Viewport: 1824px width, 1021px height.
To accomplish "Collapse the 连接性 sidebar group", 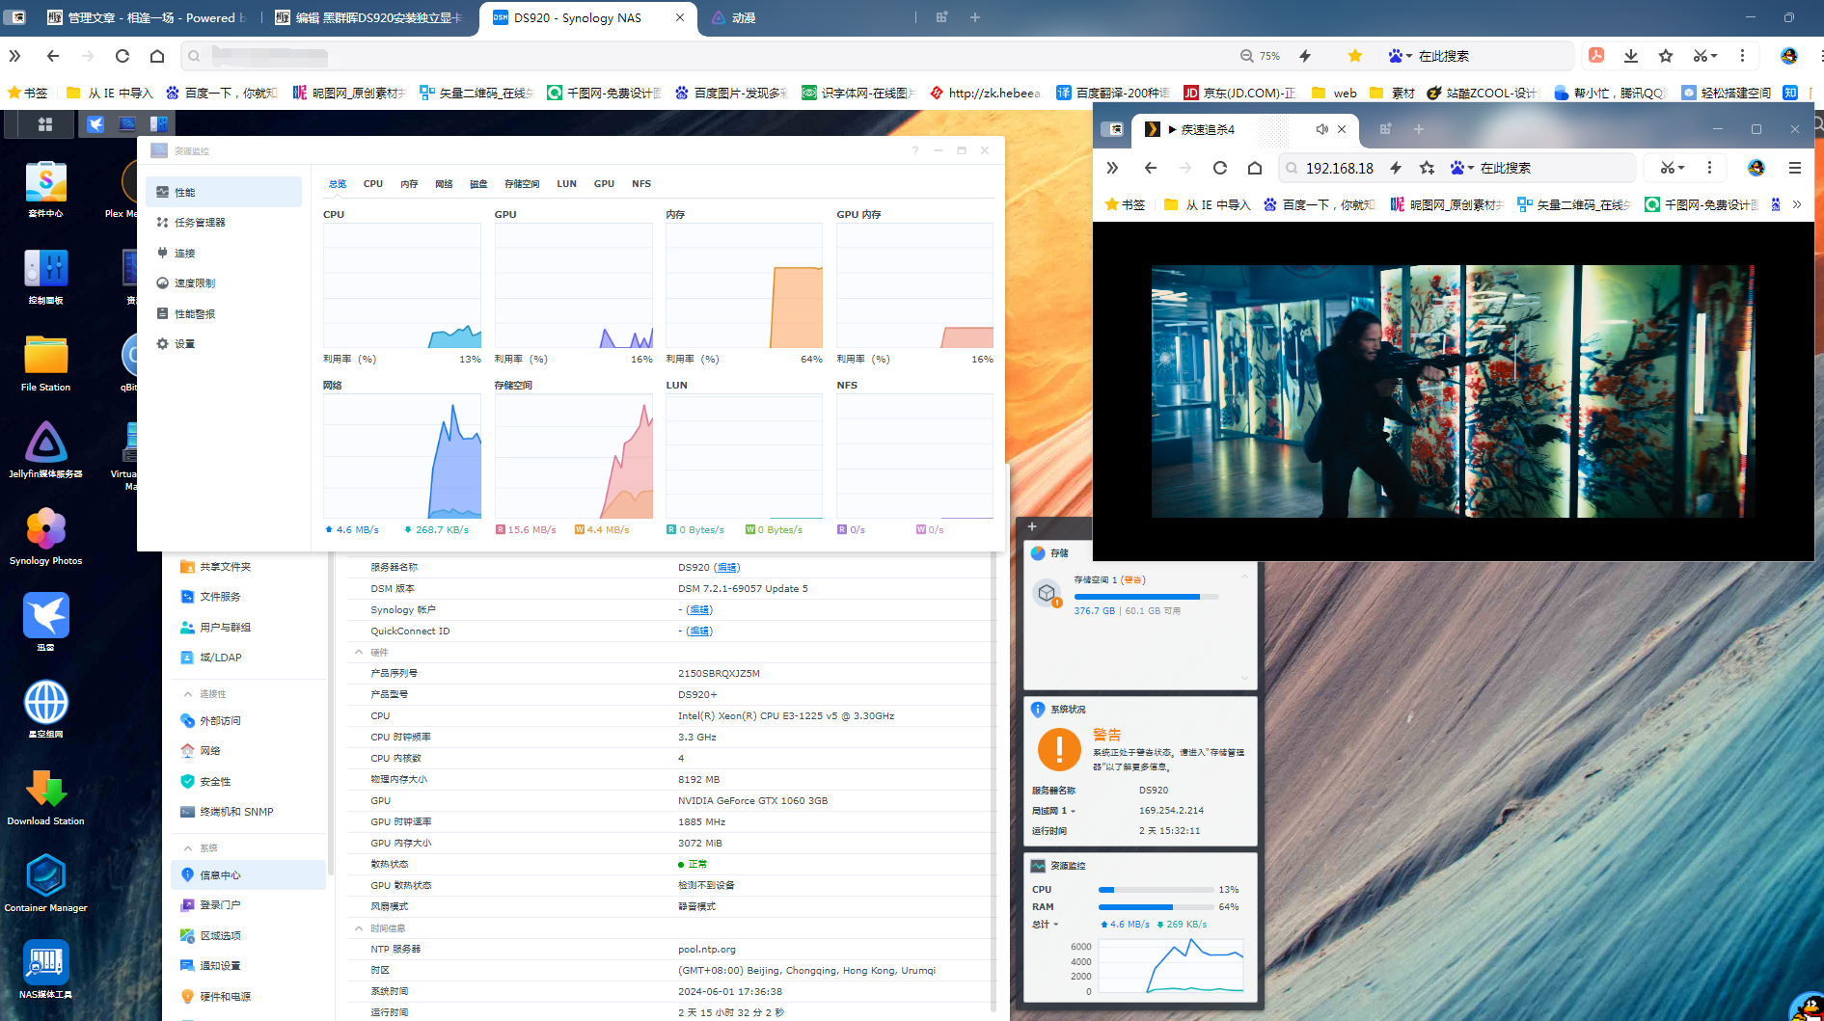I will click(187, 694).
